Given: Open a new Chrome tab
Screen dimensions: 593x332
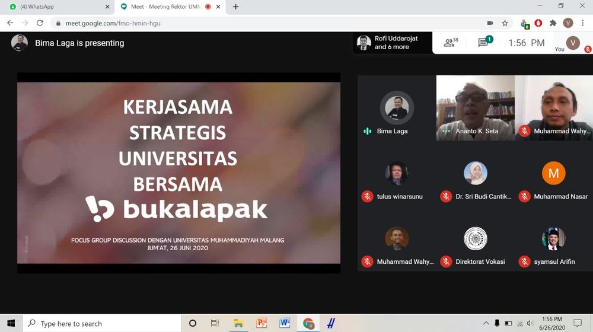Looking at the screenshot, I should (235, 7).
